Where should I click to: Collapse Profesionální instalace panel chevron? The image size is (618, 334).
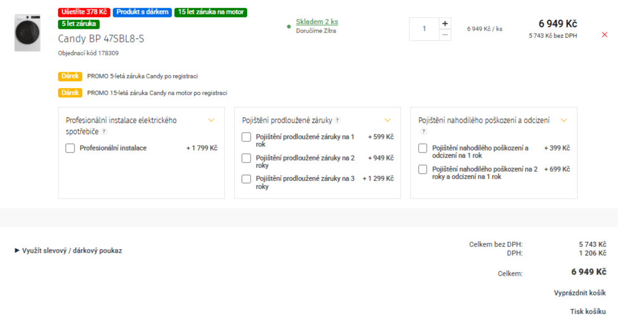[211, 120]
